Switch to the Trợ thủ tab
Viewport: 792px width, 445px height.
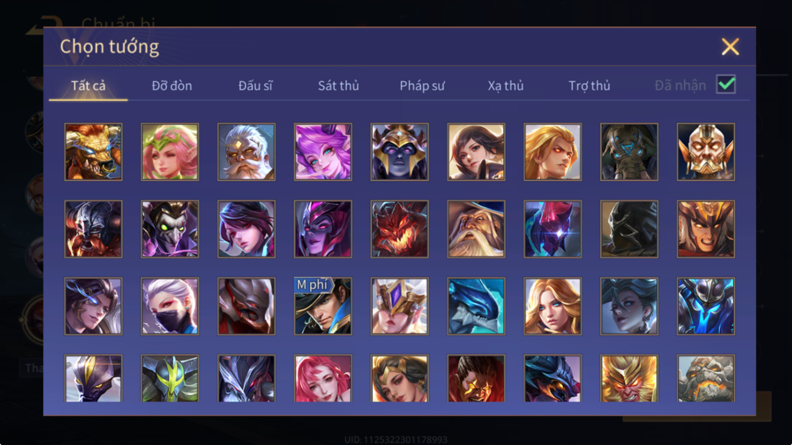(x=590, y=86)
